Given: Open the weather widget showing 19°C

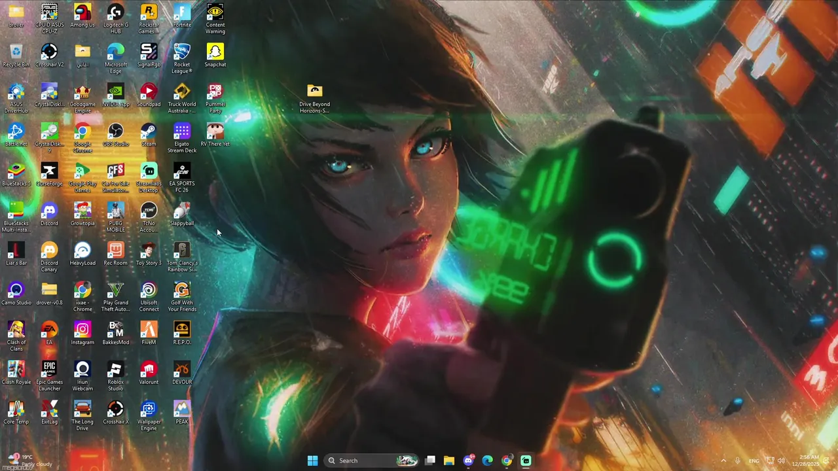Looking at the screenshot, I should (x=29, y=461).
